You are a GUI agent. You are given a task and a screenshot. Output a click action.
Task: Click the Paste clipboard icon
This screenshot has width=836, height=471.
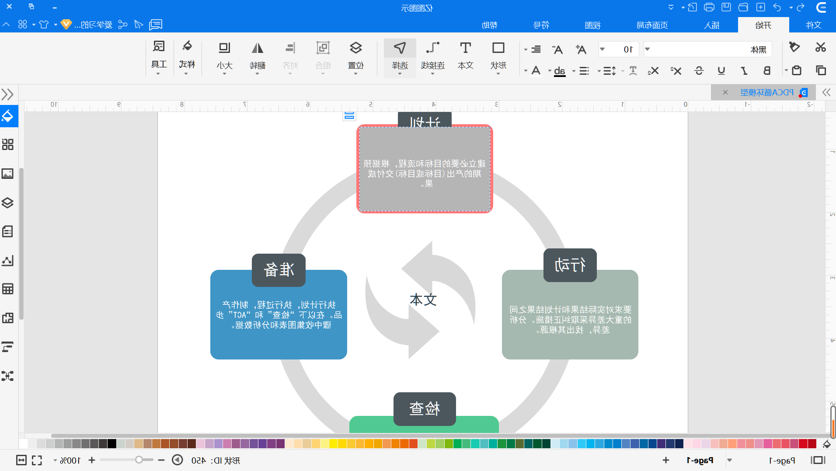point(797,70)
